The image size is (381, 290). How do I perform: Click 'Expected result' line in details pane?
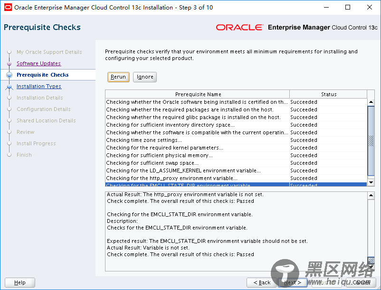(x=207, y=241)
